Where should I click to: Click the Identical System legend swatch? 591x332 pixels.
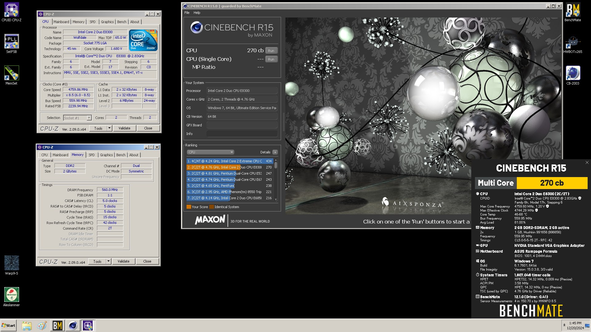(x=211, y=207)
